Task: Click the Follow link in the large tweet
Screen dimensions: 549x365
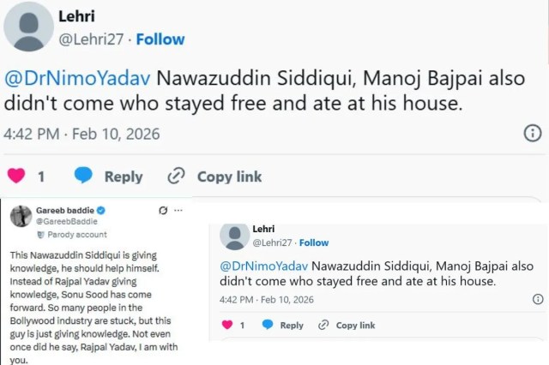Action: point(160,39)
